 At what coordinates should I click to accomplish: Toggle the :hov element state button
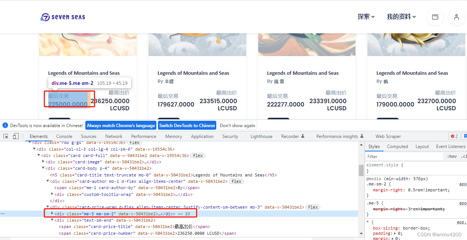pyautogui.click(x=452, y=156)
